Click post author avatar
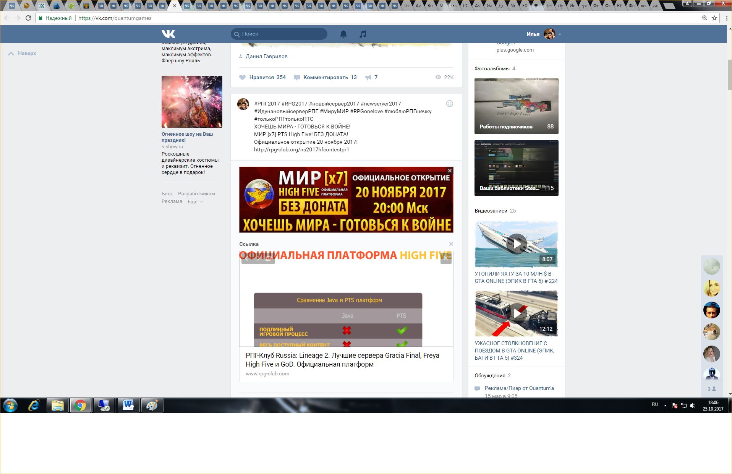The image size is (732, 474). click(x=243, y=104)
